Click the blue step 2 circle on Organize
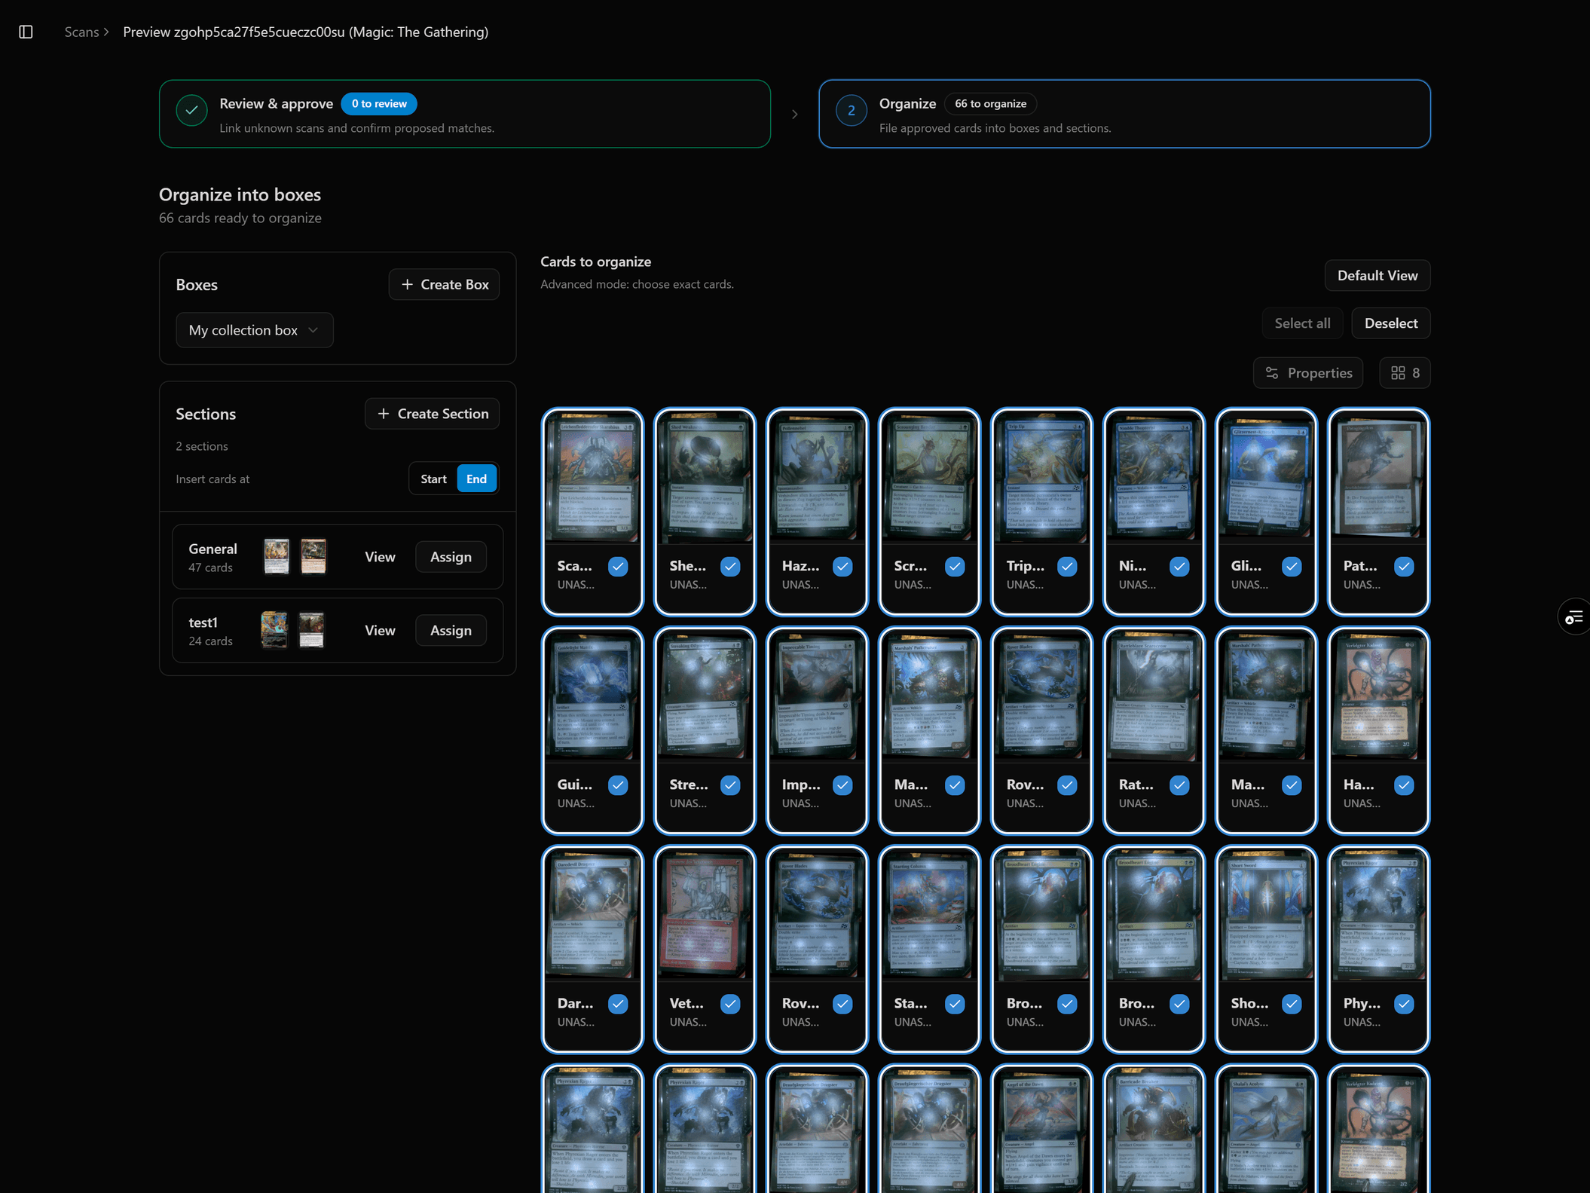 point(851,110)
